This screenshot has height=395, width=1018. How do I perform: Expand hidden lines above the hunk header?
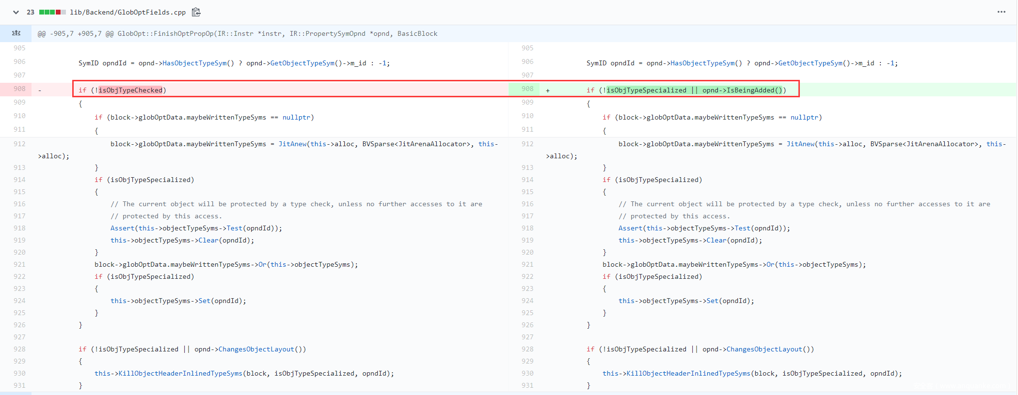coord(16,33)
